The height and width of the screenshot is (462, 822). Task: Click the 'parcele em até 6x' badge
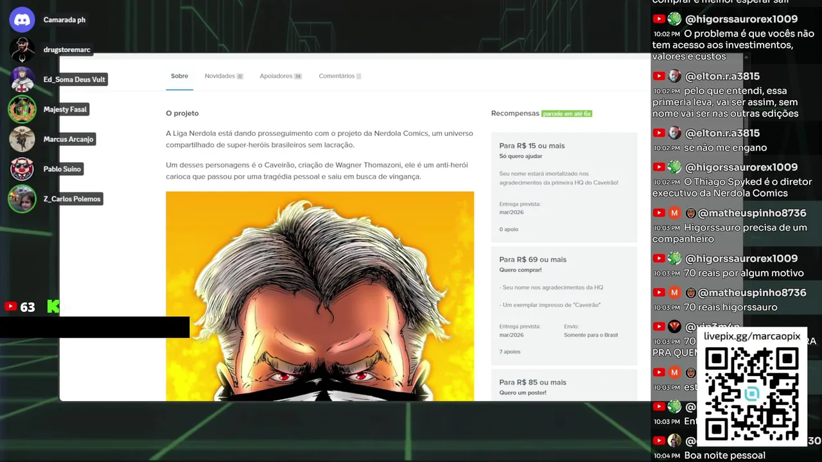click(566, 114)
